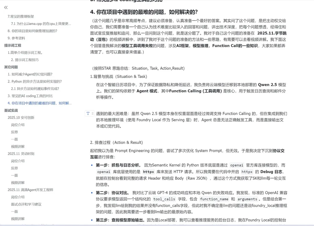314x226 pixels.
Task: Click the line 按照STAR 思路总结
Action: click(x=138, y=68)
